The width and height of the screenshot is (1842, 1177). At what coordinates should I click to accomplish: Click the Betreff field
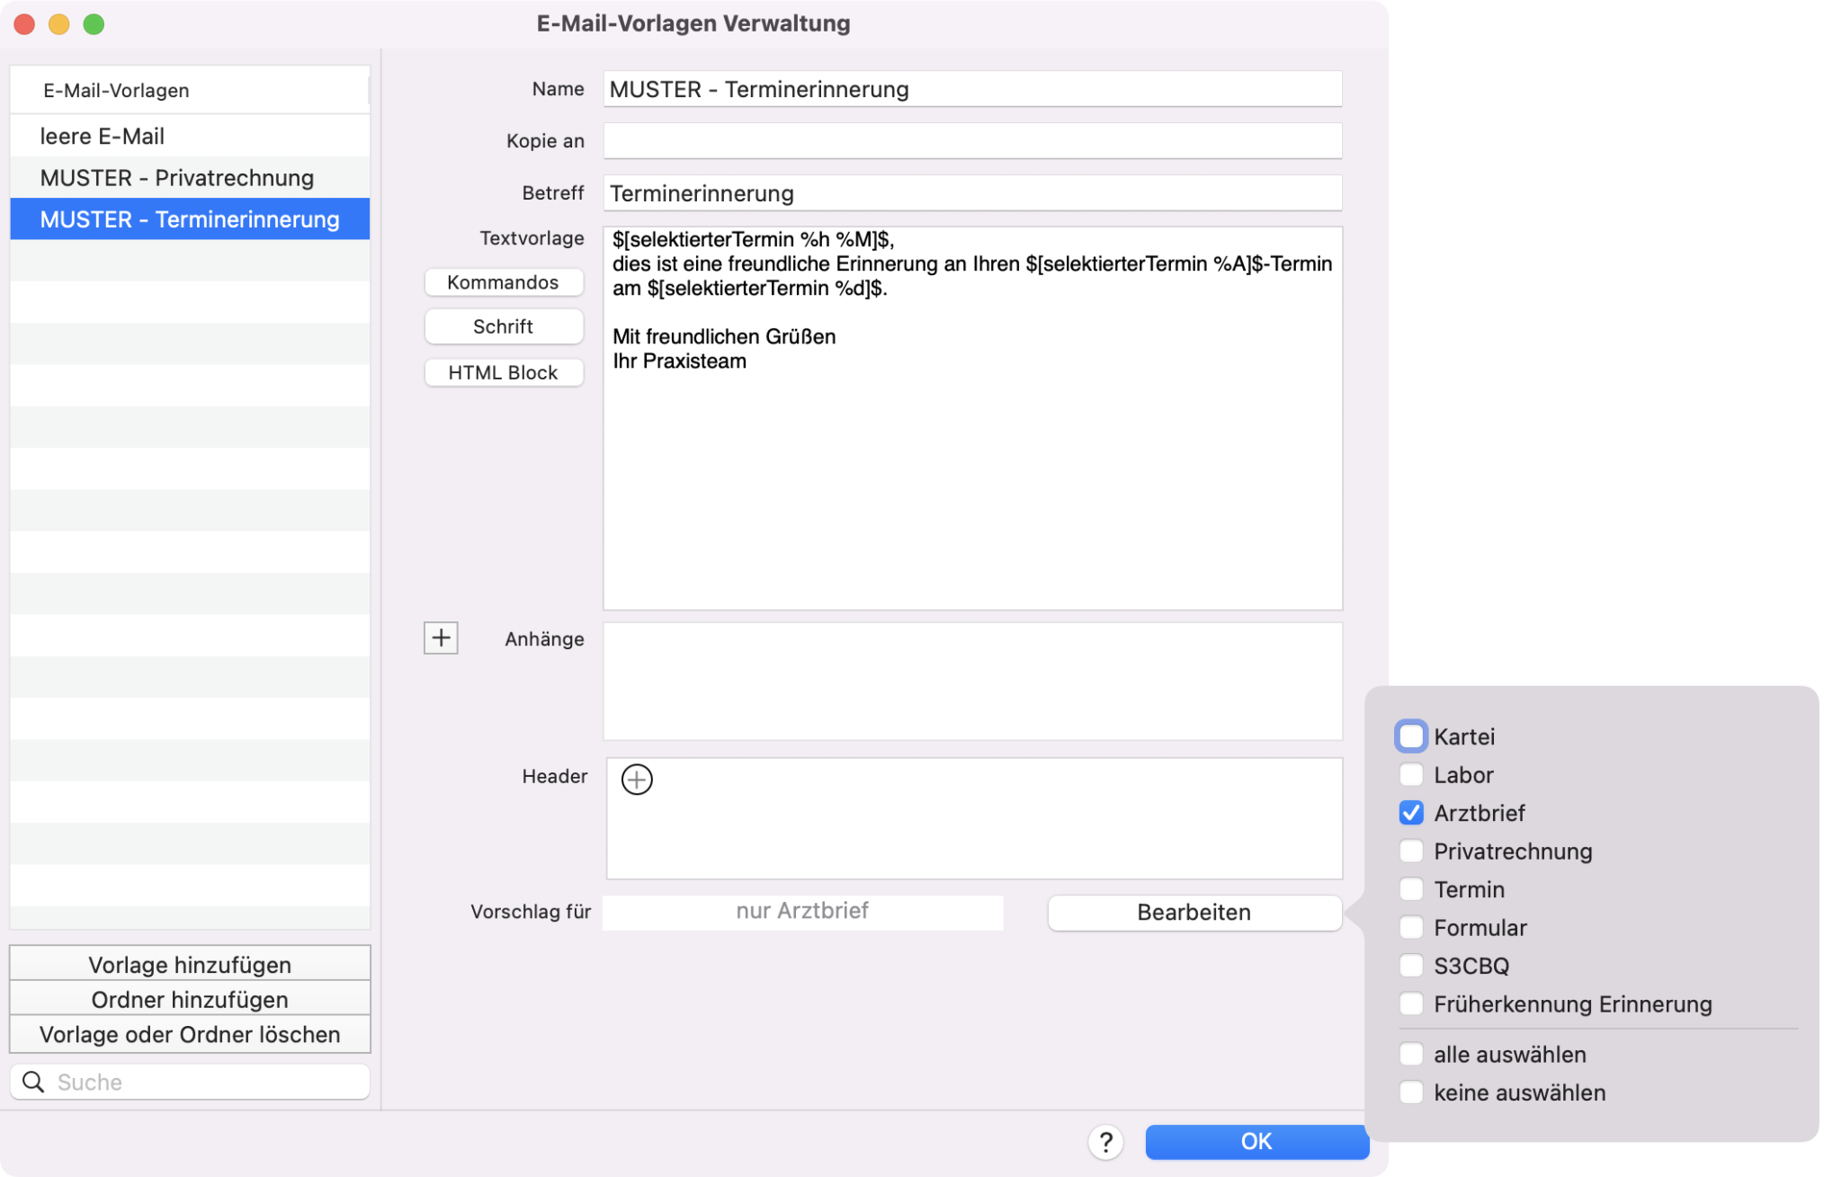972,193
